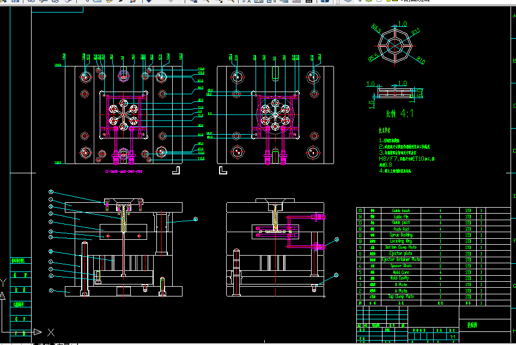Click the 'Push Rod' row text
This screenshot has width=516, height=345.
coord(401,229)
